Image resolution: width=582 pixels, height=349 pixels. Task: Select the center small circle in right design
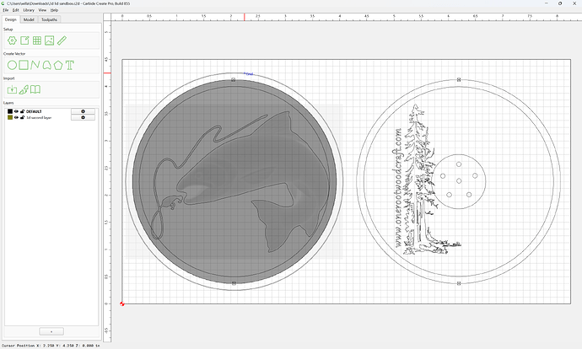(459, 180)
